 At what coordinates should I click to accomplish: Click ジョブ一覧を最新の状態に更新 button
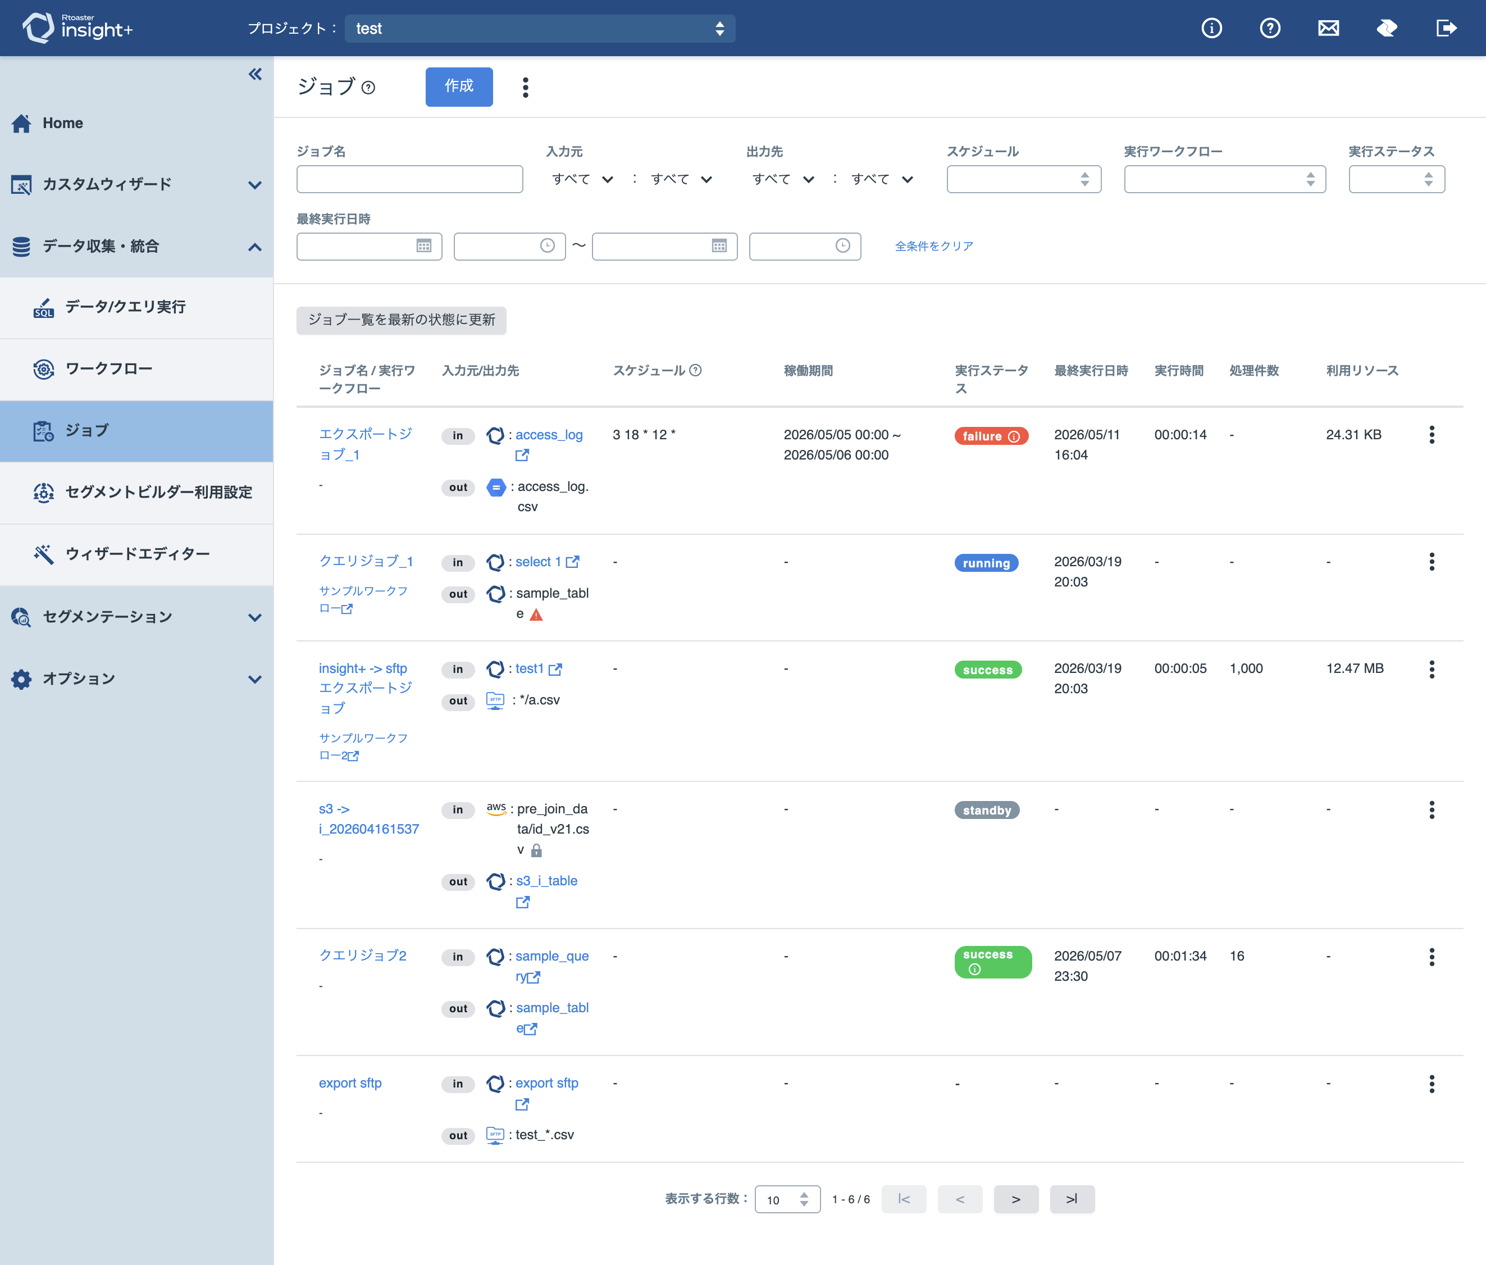(x=402, y=320)
